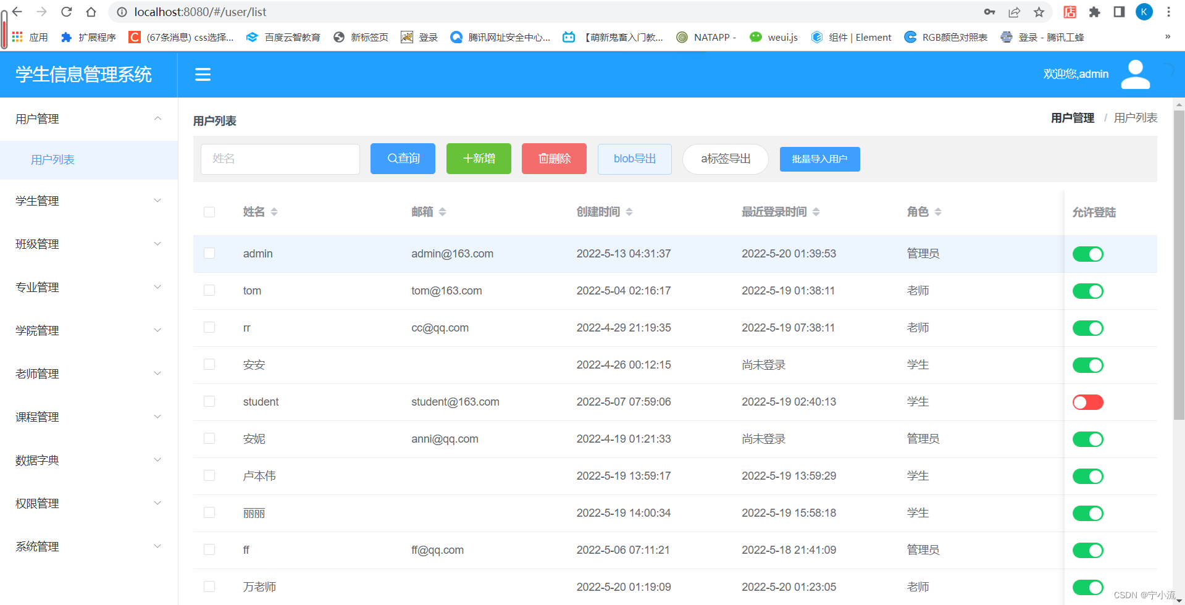Tick the checkbox for the student row
1185x605 pixels.
point(209,401)
